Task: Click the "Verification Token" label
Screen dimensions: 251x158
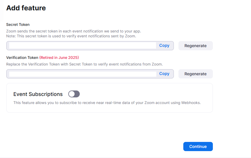Action: click(22, 57)
